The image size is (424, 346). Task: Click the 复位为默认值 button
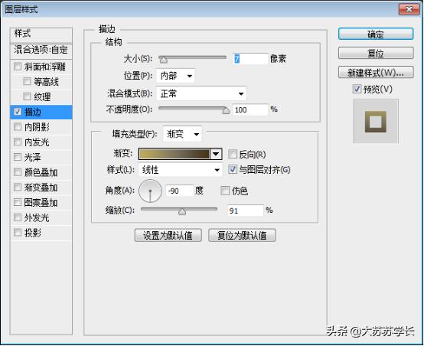point(242,235)
